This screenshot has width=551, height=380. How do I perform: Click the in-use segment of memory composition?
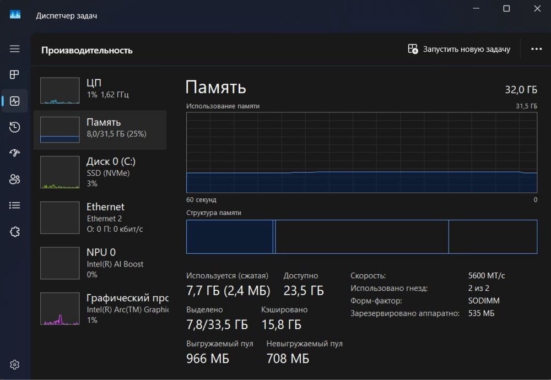(229, 237)
